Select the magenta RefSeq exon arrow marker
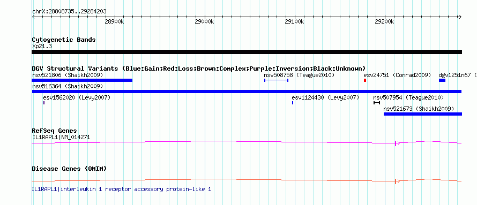The width and height of the screenshot is (477, 205). (x=397, y=143)
